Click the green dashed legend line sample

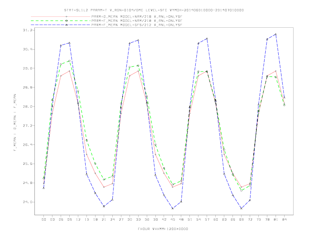[61, 21]
